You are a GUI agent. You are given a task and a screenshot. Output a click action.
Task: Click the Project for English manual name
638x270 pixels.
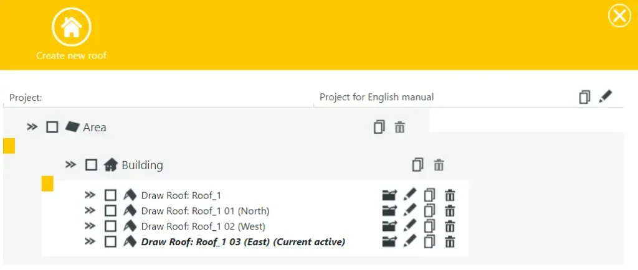[376, 97]
